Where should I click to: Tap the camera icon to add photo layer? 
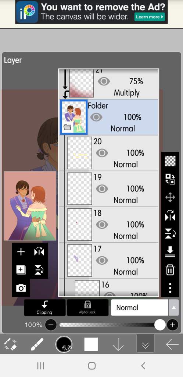pyautogui.click(x=21, y=288)
